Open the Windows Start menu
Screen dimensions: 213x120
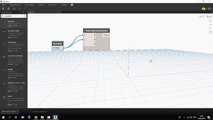pyautogui.click(x=3, y=117)
